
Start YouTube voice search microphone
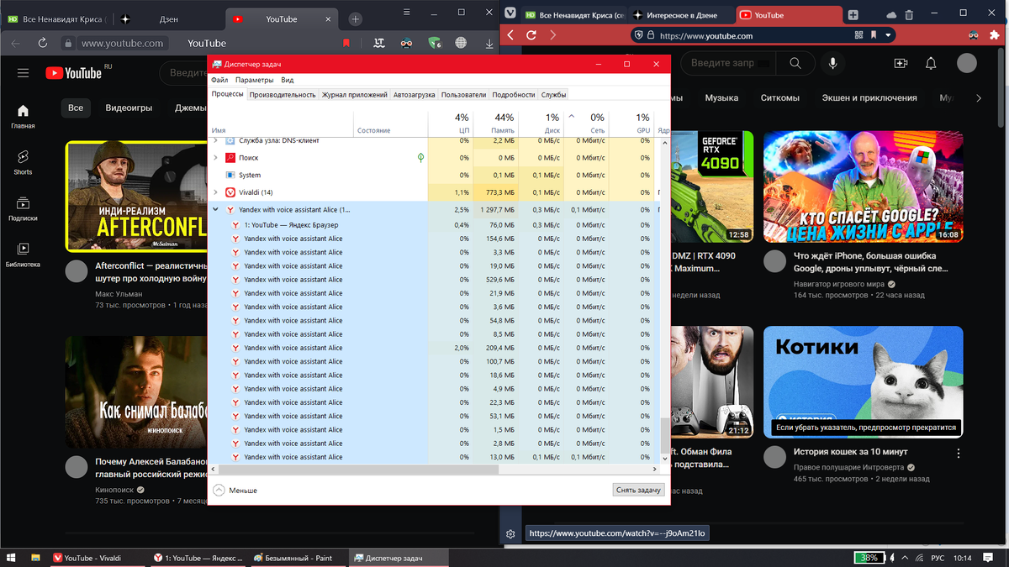pos(832,63)
